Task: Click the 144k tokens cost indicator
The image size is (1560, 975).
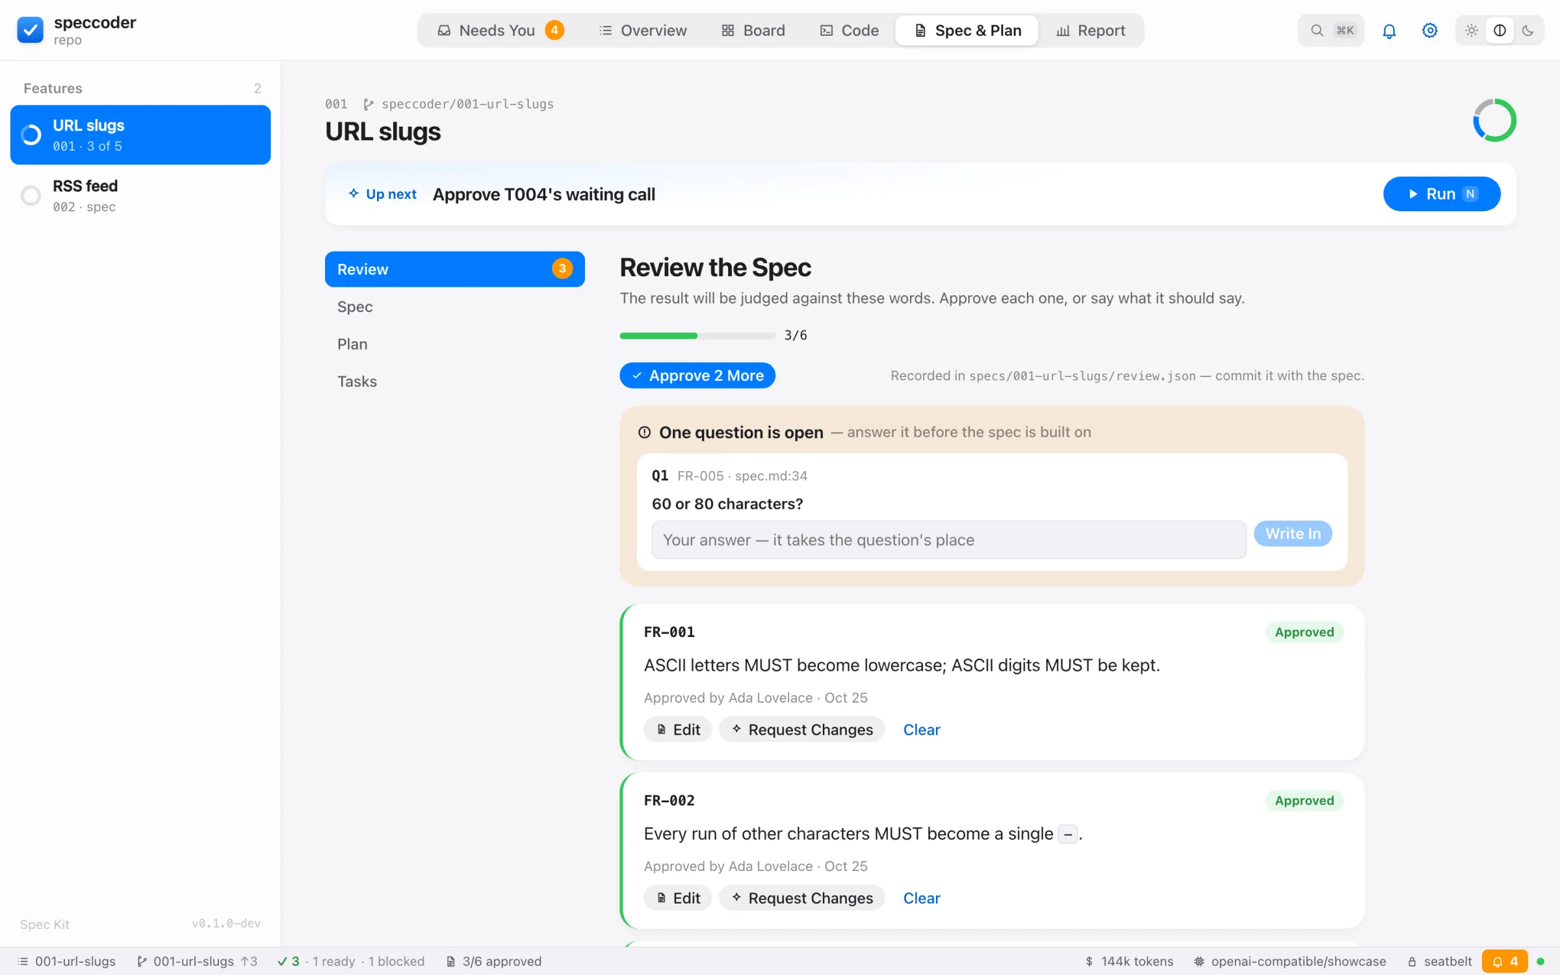Action: 1129,961
